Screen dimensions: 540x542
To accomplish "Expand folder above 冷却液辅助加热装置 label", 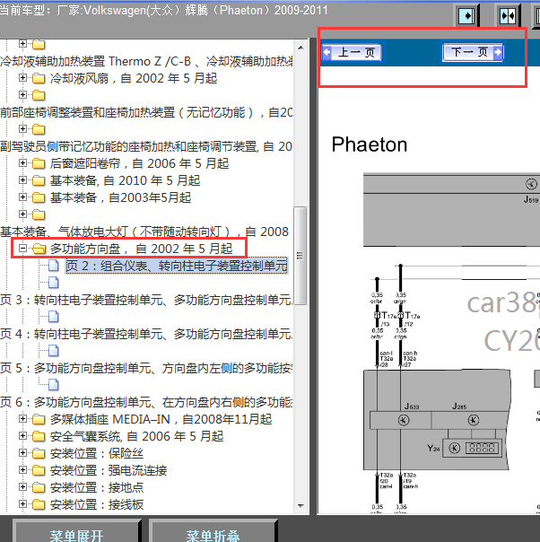I will (x=22, y=44).
